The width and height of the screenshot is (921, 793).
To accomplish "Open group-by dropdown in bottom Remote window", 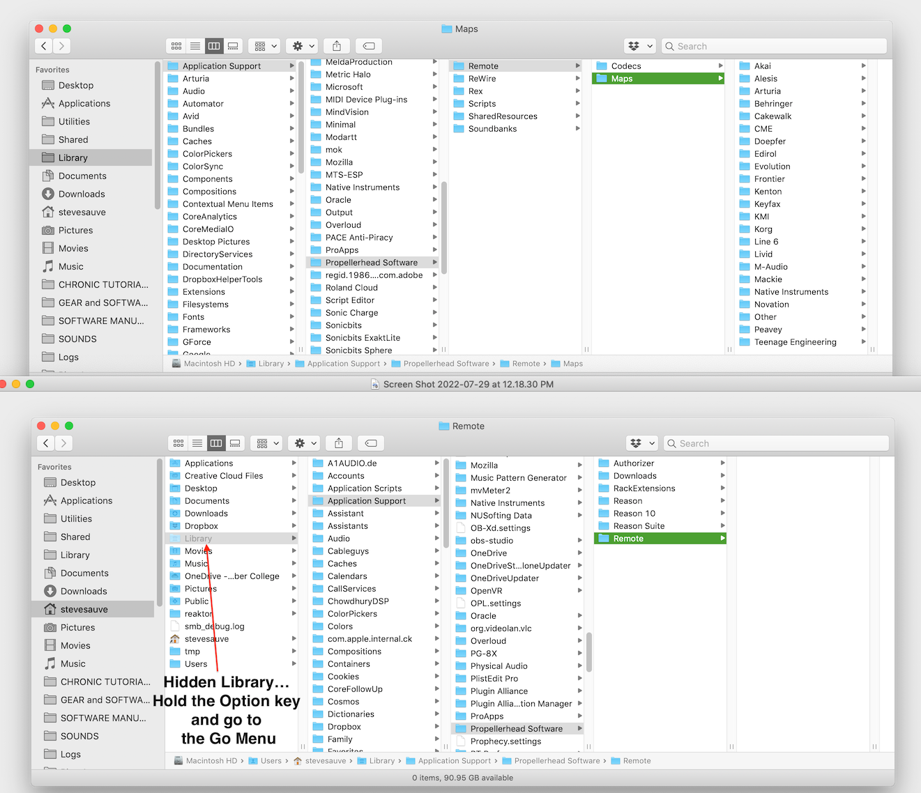I will pyautogui.click(x=267, y=443).
